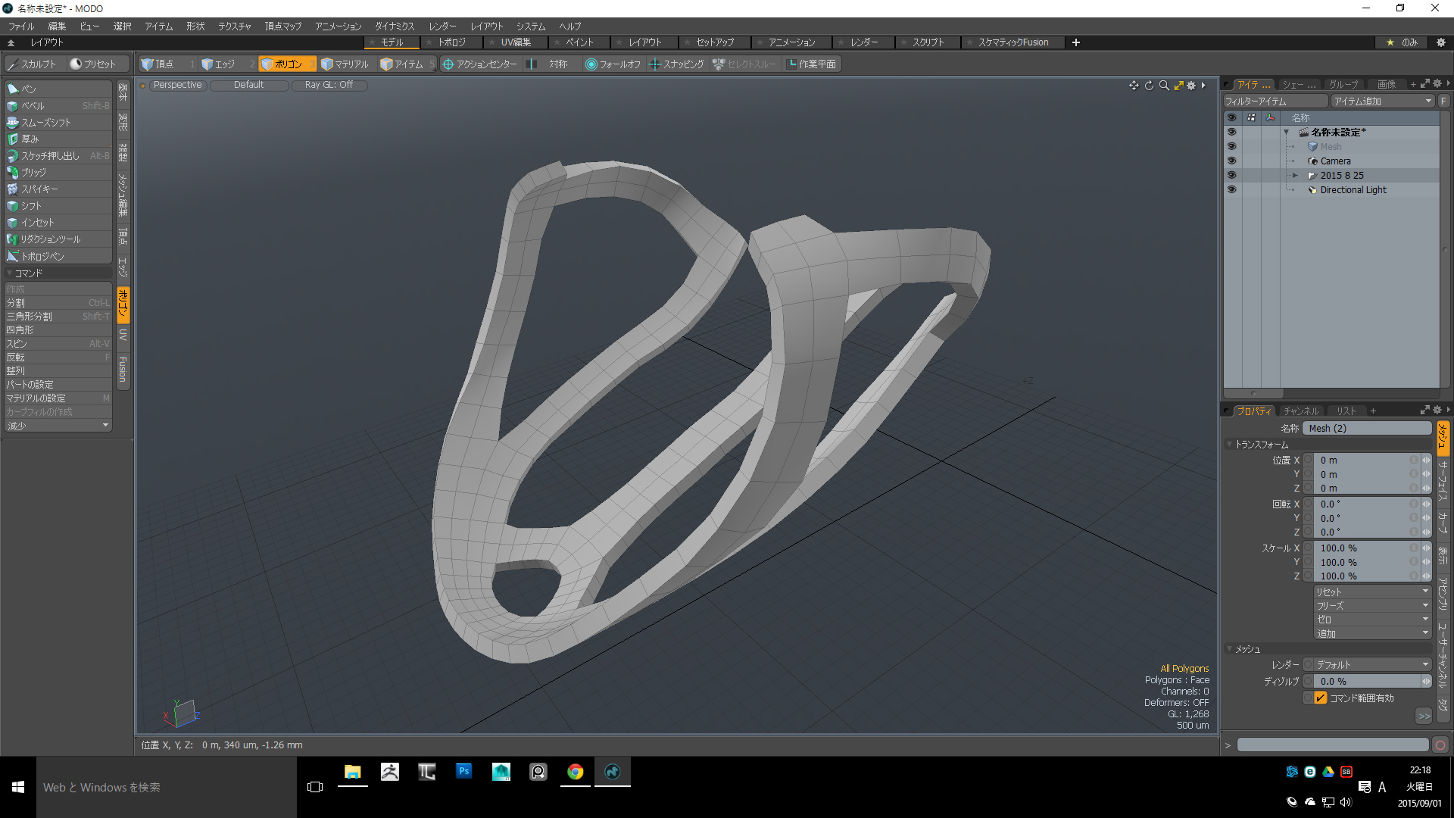Click the フィルターアイテム filter field
The image size is (1454, 818).
tap(1276, 101)
